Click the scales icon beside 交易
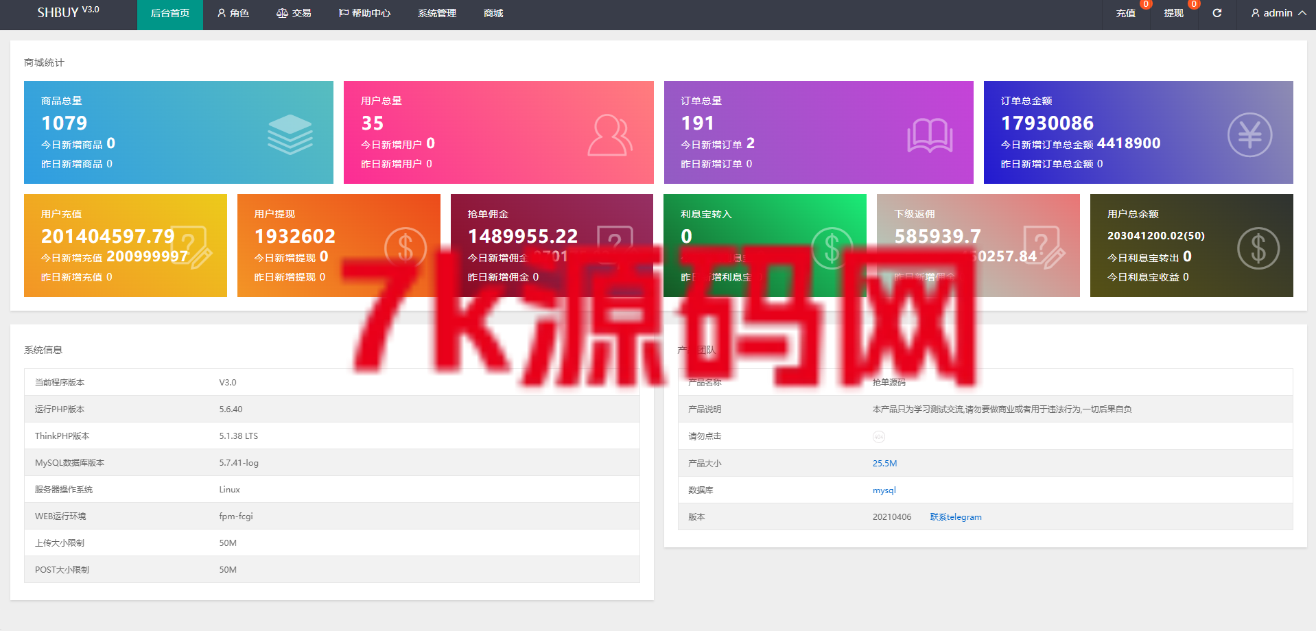This screenshot has height=631, width=1316. pos(282,13)
